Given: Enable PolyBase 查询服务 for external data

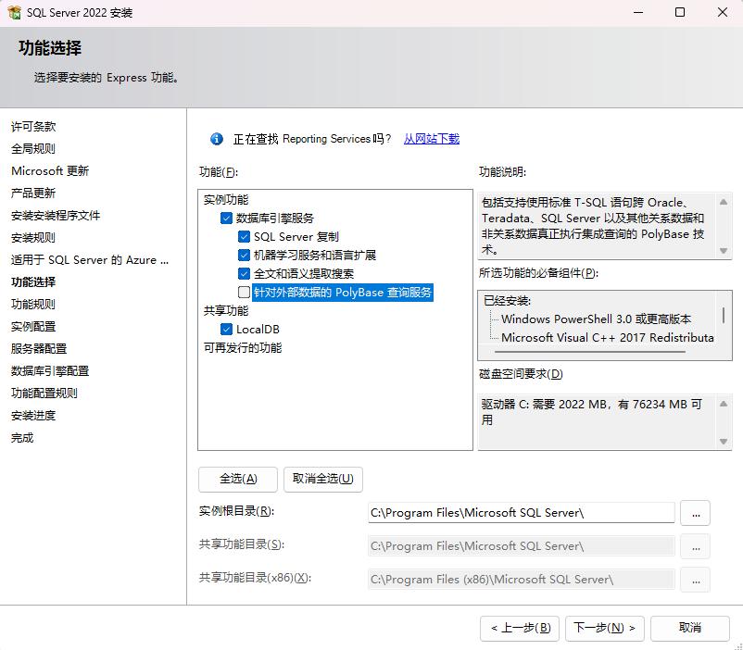Looking at the screenshot, I should 245,293.
